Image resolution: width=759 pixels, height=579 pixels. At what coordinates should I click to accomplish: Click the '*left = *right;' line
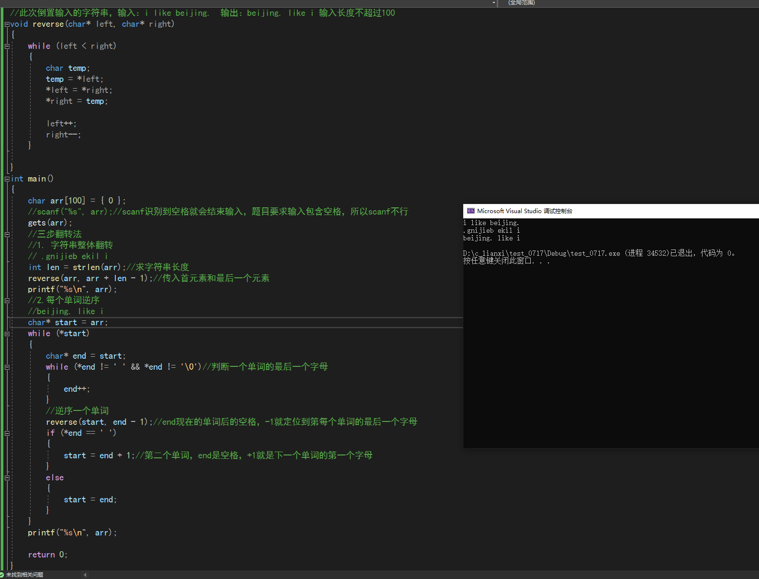coord(79,91)
